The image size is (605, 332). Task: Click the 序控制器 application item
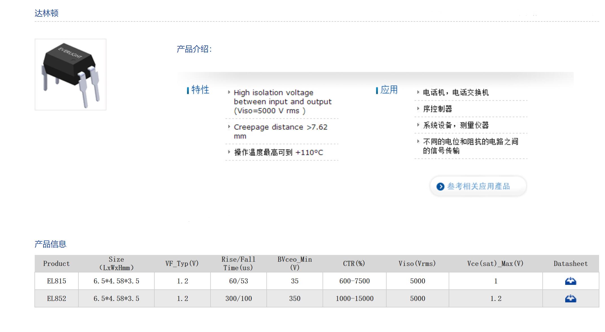pos(437,109)
